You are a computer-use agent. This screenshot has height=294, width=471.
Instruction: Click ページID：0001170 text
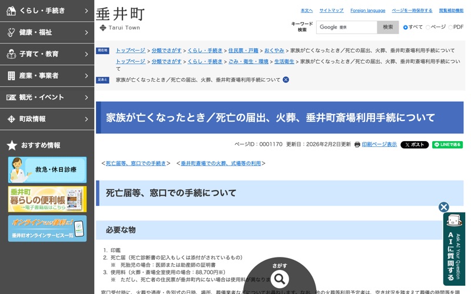click(x=258, y=144)
